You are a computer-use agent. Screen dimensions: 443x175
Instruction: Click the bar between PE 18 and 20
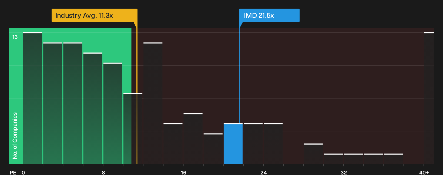[x=213, y=149]
